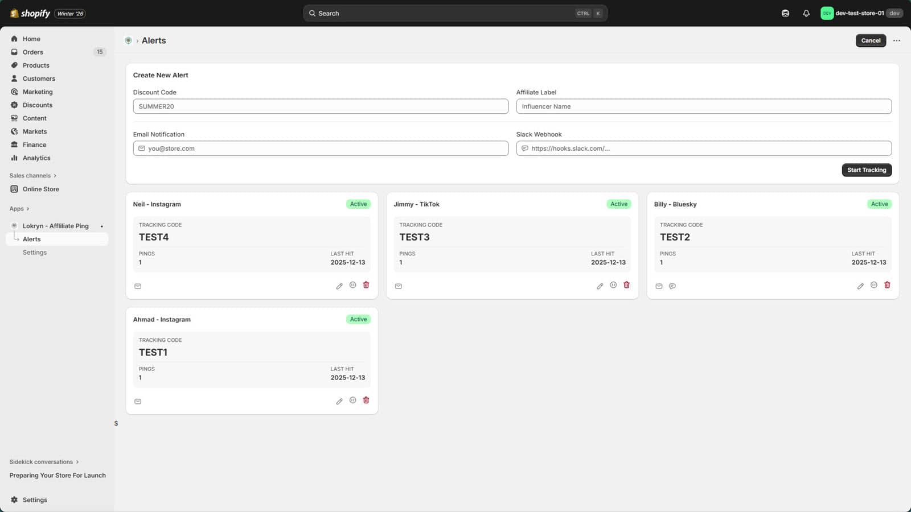Click the Cancel button
911x512 pixels.
871,40
